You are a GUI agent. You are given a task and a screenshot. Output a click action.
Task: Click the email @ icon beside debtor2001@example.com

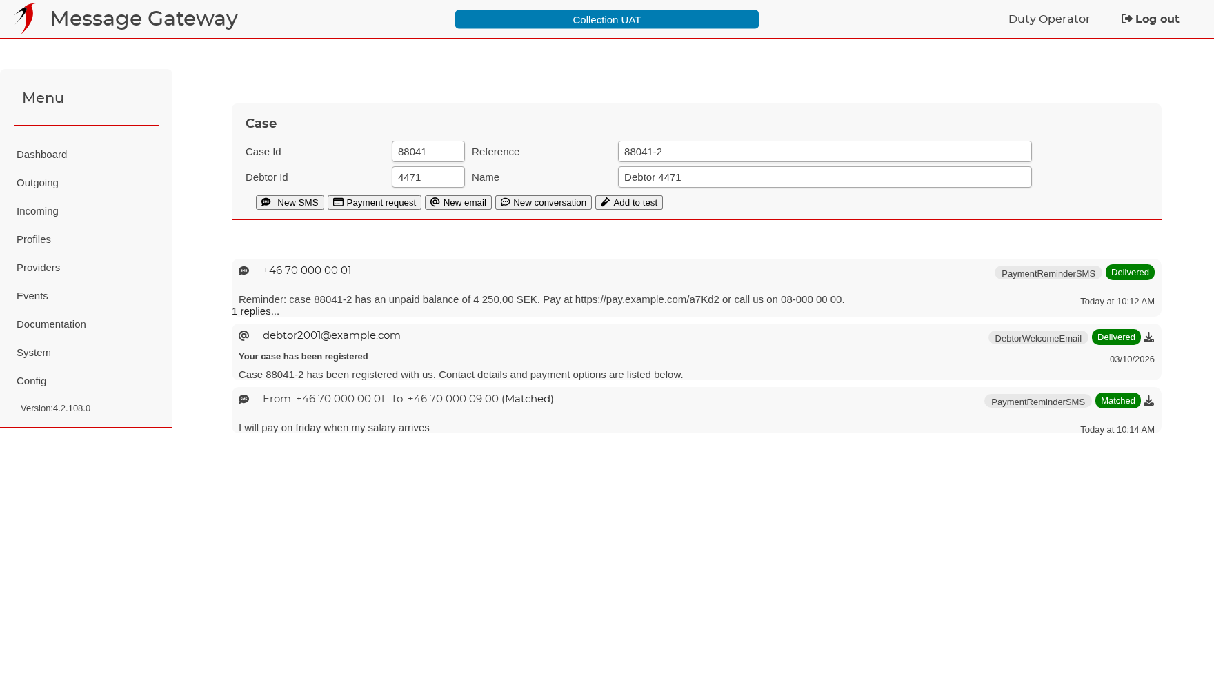click(x=243, y=335)
